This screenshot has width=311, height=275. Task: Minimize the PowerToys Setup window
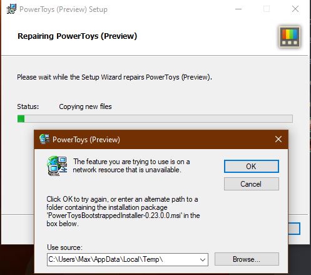pyautogui.click(x=238, y=9)
